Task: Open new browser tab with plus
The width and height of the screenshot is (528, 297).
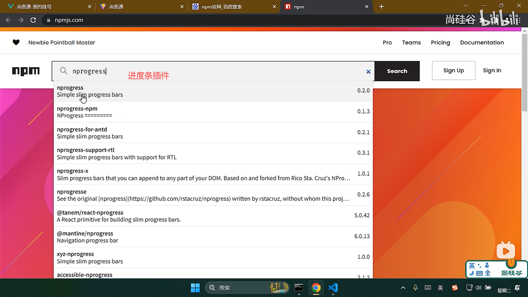Action: [x=381, y=7]
